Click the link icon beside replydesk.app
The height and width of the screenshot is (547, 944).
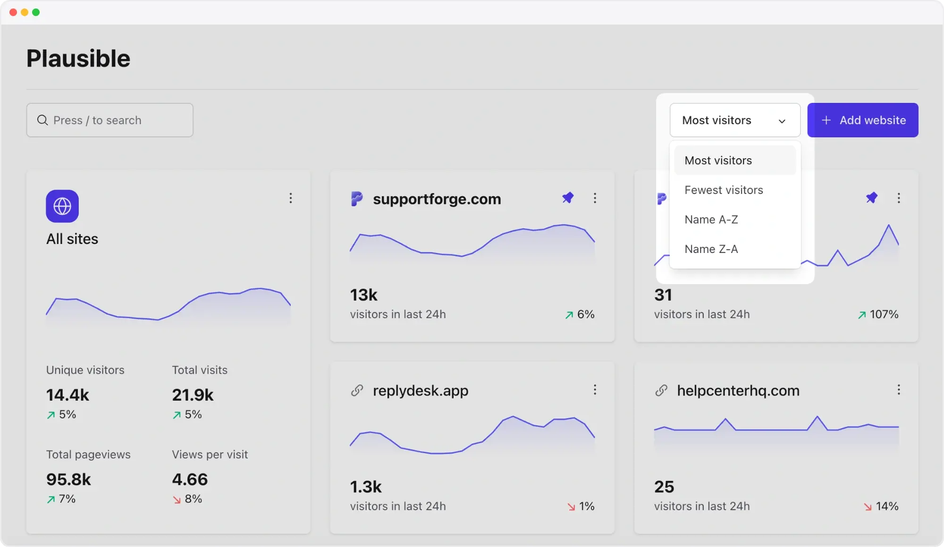(357, 390)
